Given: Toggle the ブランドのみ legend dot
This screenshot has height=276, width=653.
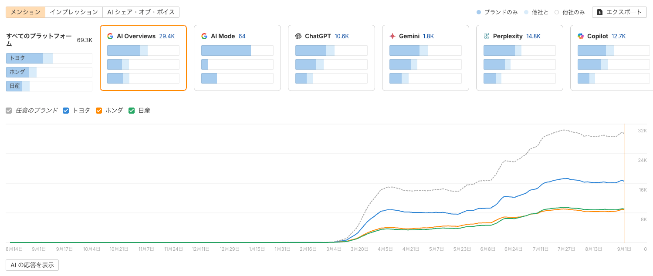Looking at the screenshot, I should pos(479,12).
